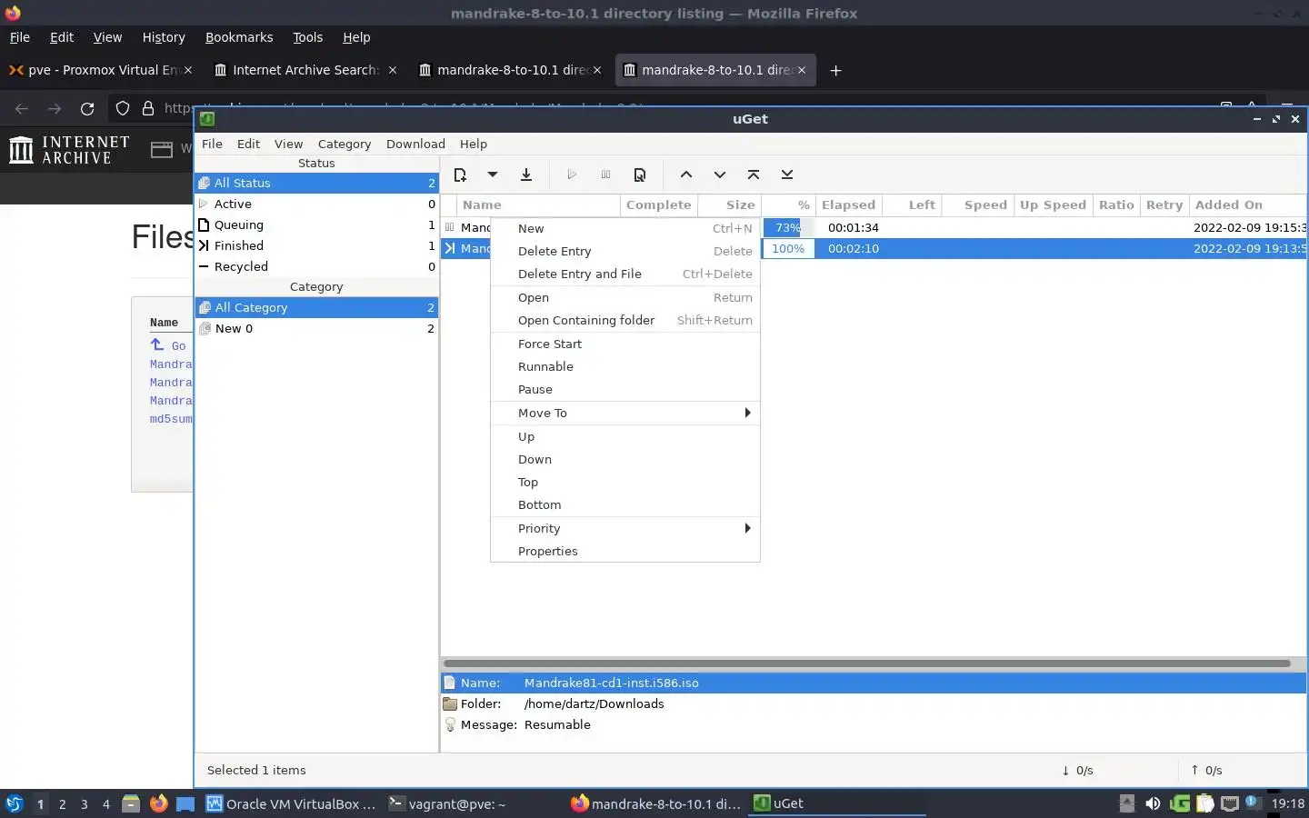Choose Top in the context menu
The image size is (1309, 818).
625,482
